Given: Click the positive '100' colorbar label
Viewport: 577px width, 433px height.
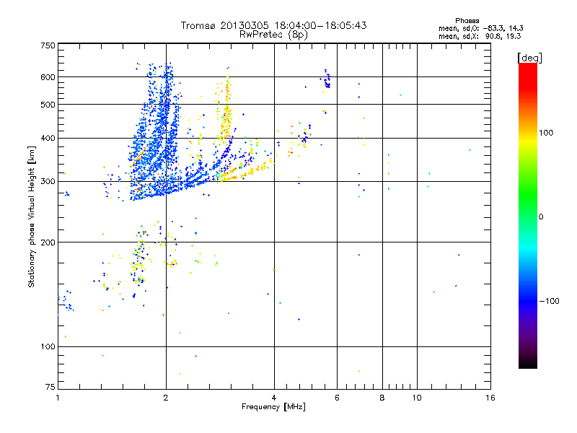Looking at the screenshot, I should pos(546,133).
